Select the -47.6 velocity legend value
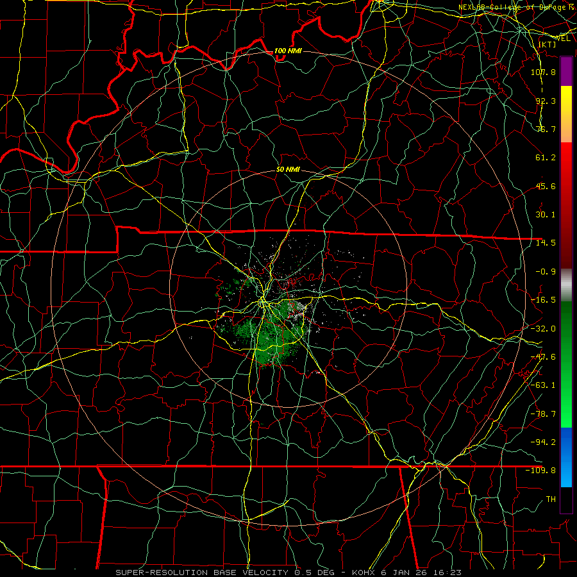The image size is (577, 577). tap(543, 357)
